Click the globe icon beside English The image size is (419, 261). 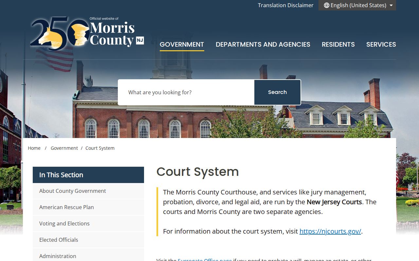point(326,5)
